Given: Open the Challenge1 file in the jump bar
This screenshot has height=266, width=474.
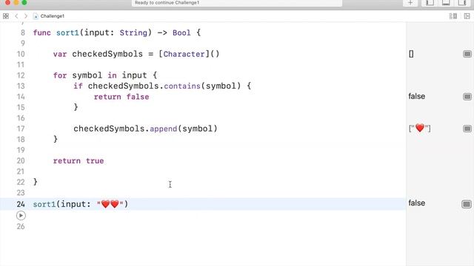Looking at the screenshot, I should click(x=49, y=16).
